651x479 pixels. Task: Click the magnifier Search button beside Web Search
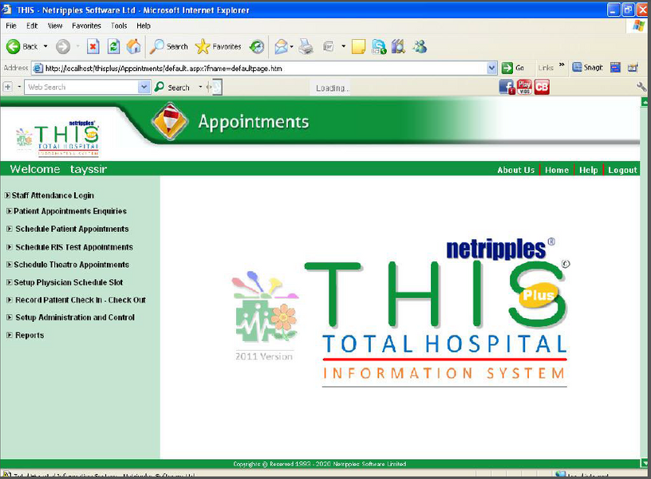(172, 88)
